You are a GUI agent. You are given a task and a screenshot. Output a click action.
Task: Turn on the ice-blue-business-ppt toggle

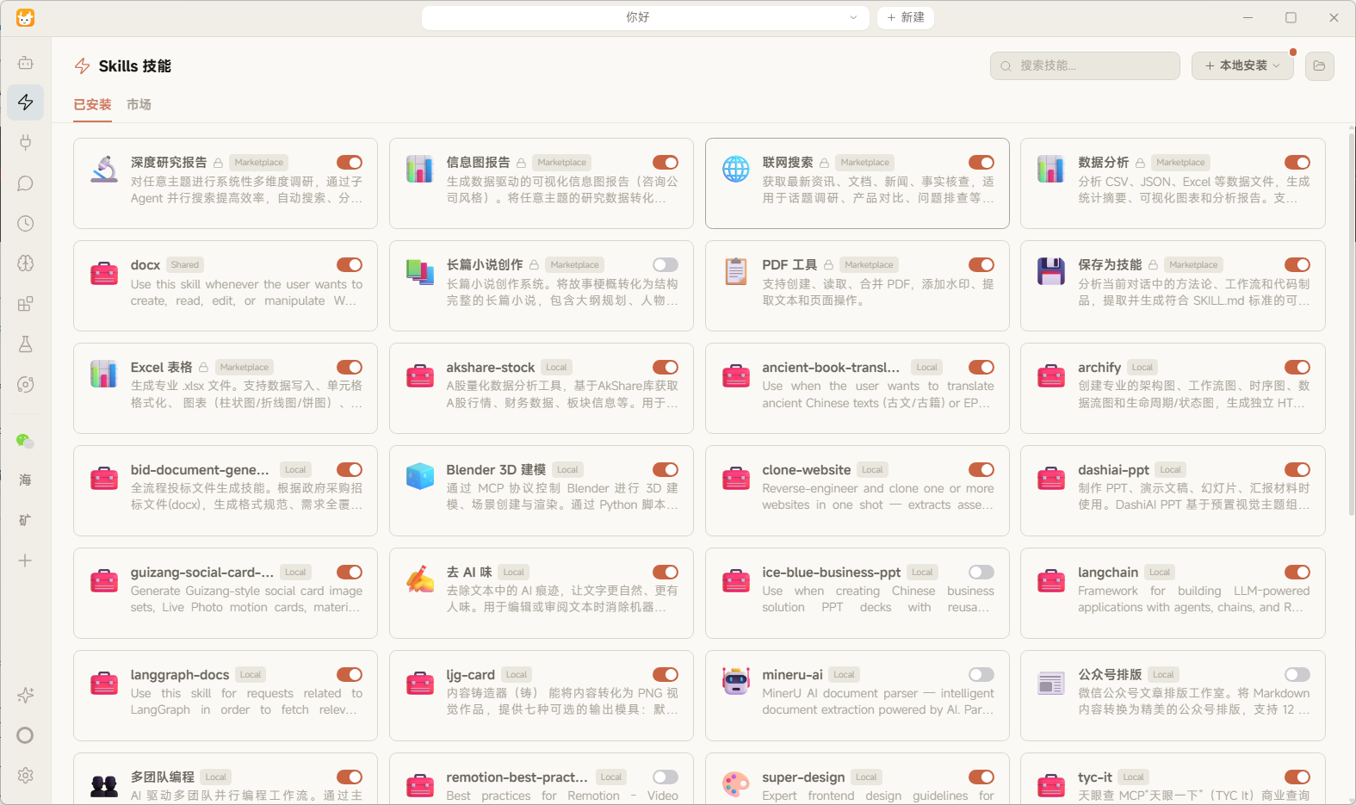click(x=981, y=573)
